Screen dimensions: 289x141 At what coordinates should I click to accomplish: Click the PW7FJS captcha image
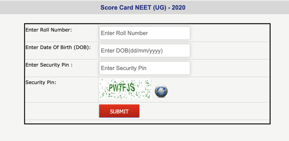pos(125,89)
